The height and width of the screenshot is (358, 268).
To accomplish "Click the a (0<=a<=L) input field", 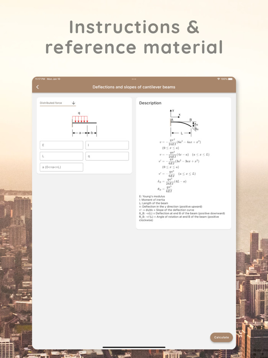I will click(61, 167).
